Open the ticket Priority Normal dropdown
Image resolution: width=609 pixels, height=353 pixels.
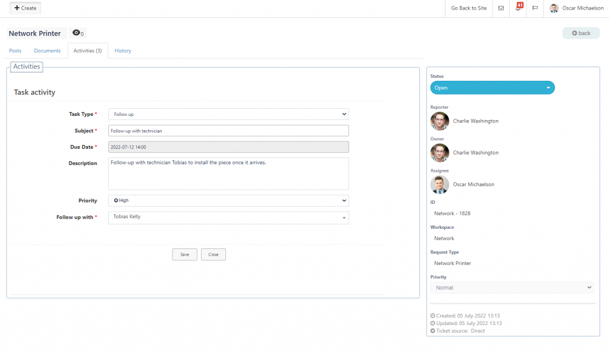(512, 288)
